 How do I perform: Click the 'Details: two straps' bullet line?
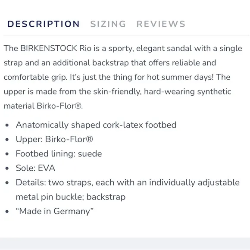[128, 183]
